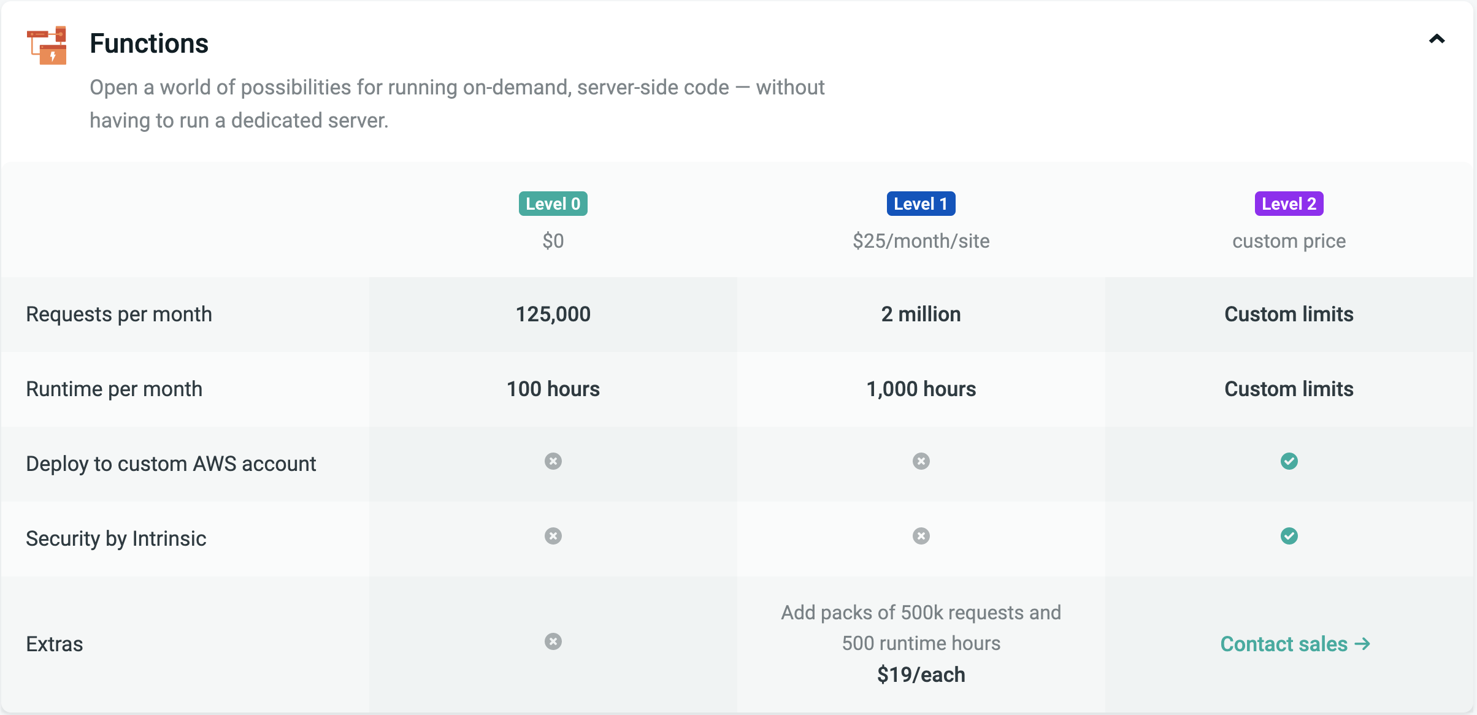Click the 1,000 hours runtime value
This screenshot has width=1477, height=715.
(x=921, y=389)
